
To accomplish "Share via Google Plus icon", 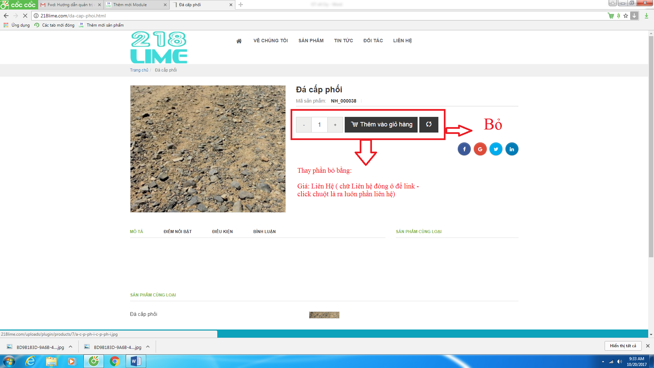I will pyautogui.click(x=480, y=149).
